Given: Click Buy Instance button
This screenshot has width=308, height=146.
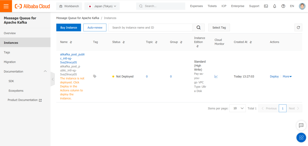Looking at the screenshot, I should [x=69, y=28].
